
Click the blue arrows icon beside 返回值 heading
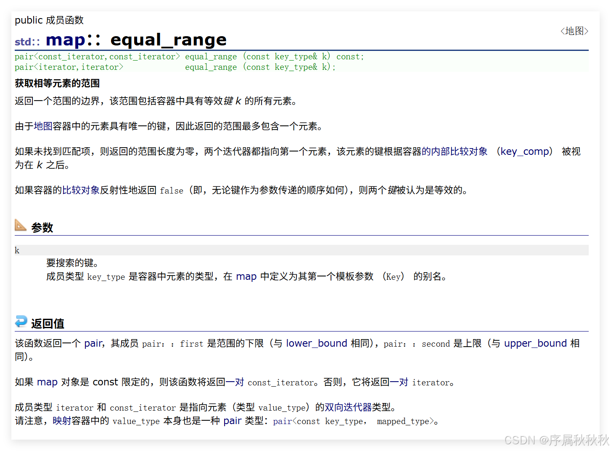click(x=21, y=322)
